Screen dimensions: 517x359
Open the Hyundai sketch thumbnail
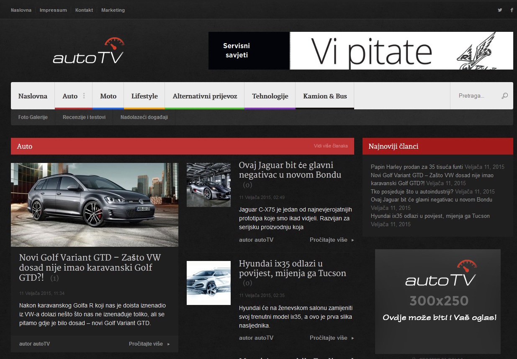click(208, 283)
